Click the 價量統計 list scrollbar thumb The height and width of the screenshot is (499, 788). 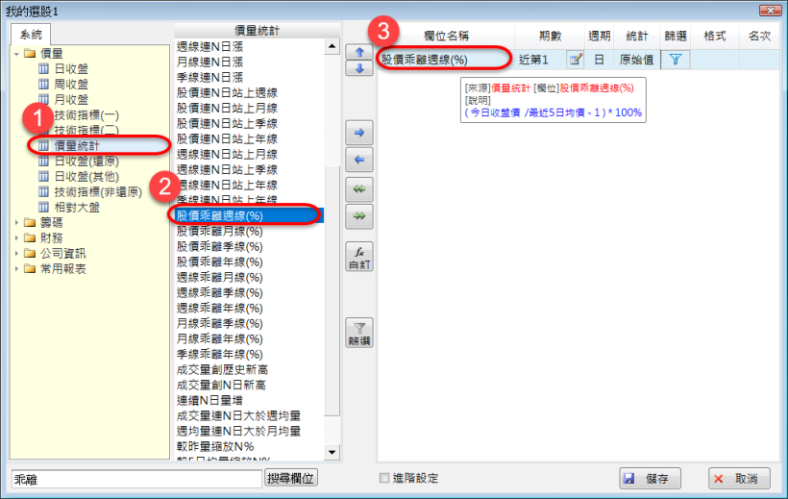(x=332, y=291)
